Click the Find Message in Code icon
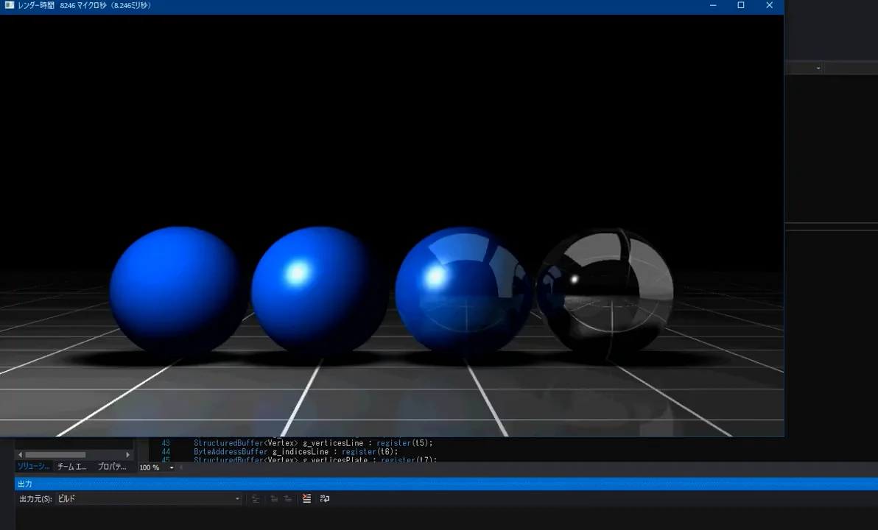 (256, 498)
